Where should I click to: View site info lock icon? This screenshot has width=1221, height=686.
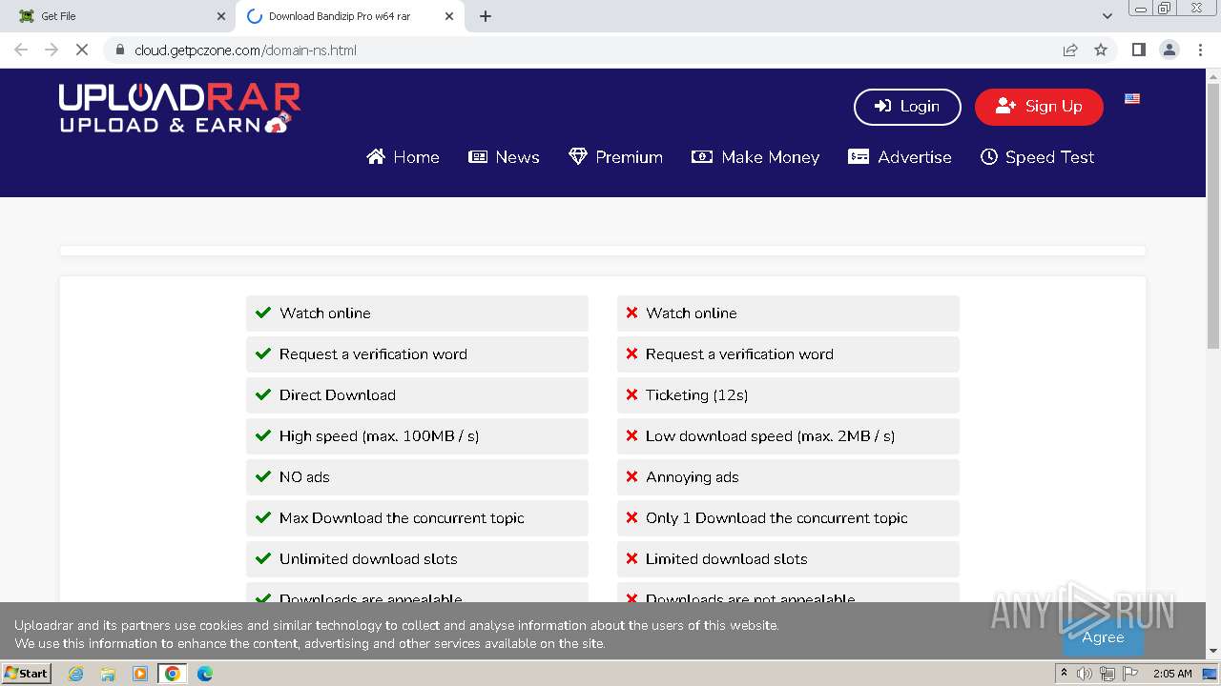pos(119,50)
